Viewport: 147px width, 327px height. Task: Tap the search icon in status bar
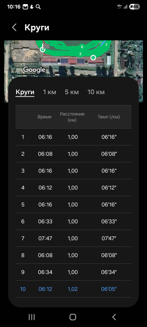[38, 7]
